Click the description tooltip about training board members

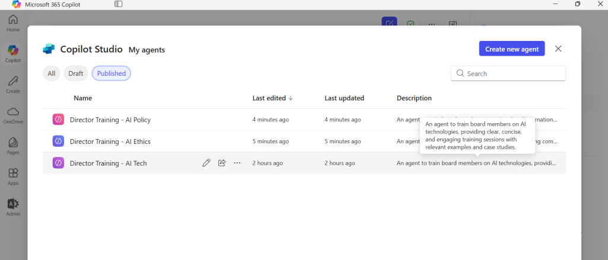478,136
